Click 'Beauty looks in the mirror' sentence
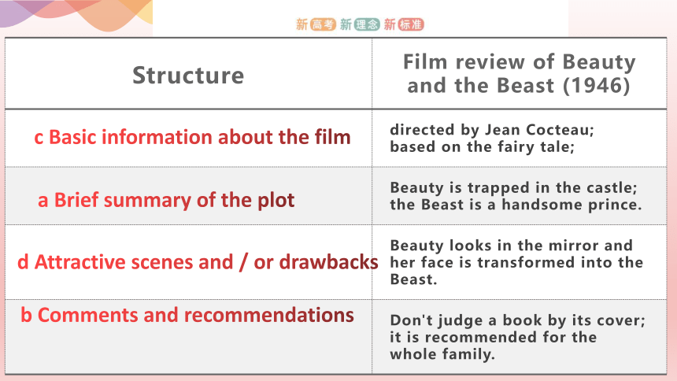The height and width of the screenshot is (381, 677). 516,262
